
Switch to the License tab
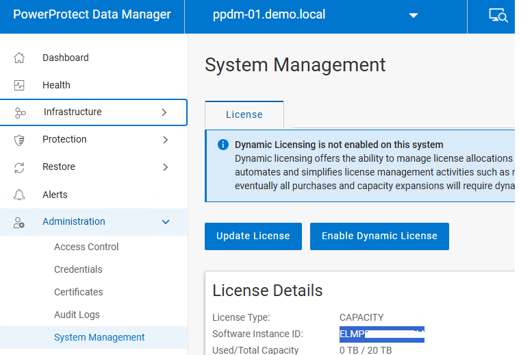tap(244, 114)
